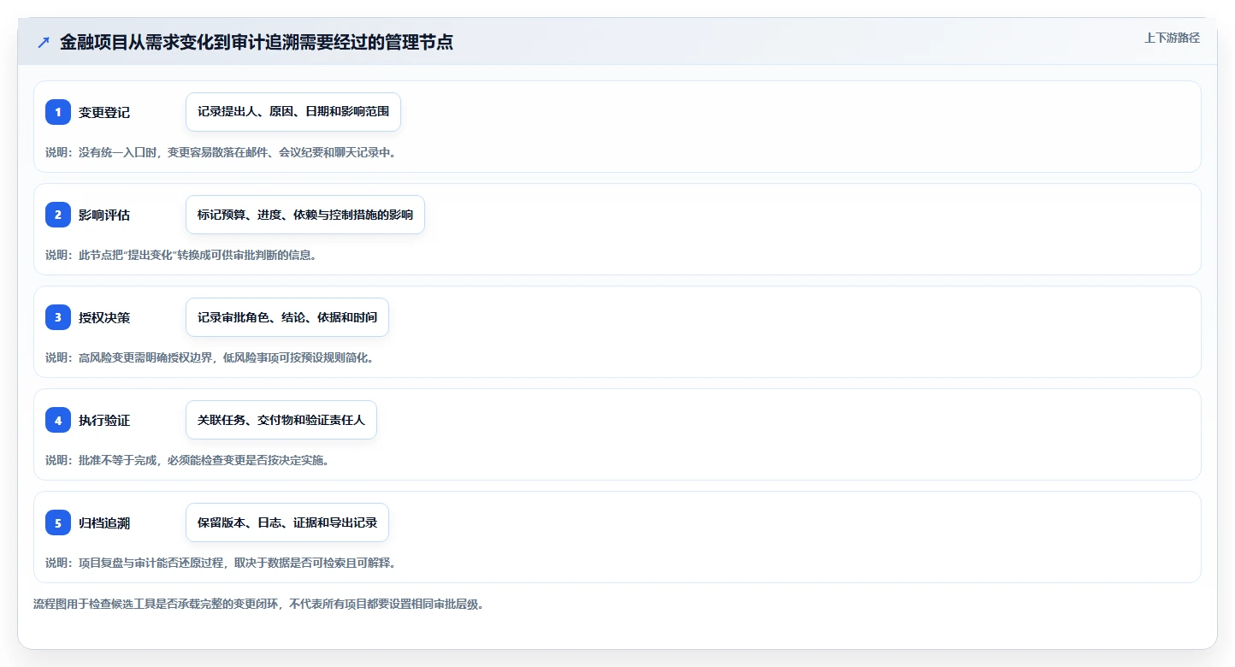Click the 关联任务、交付物和验证责任人 box

[281, 420]
